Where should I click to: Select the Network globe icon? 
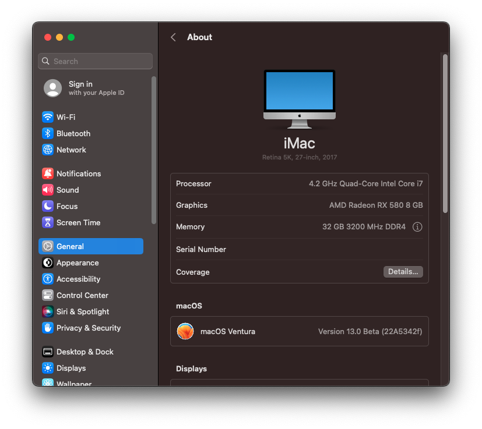coord(48,150)
